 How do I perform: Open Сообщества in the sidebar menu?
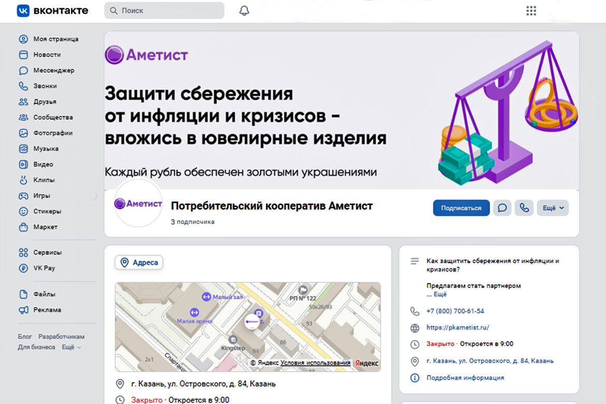tap(53, 118)
